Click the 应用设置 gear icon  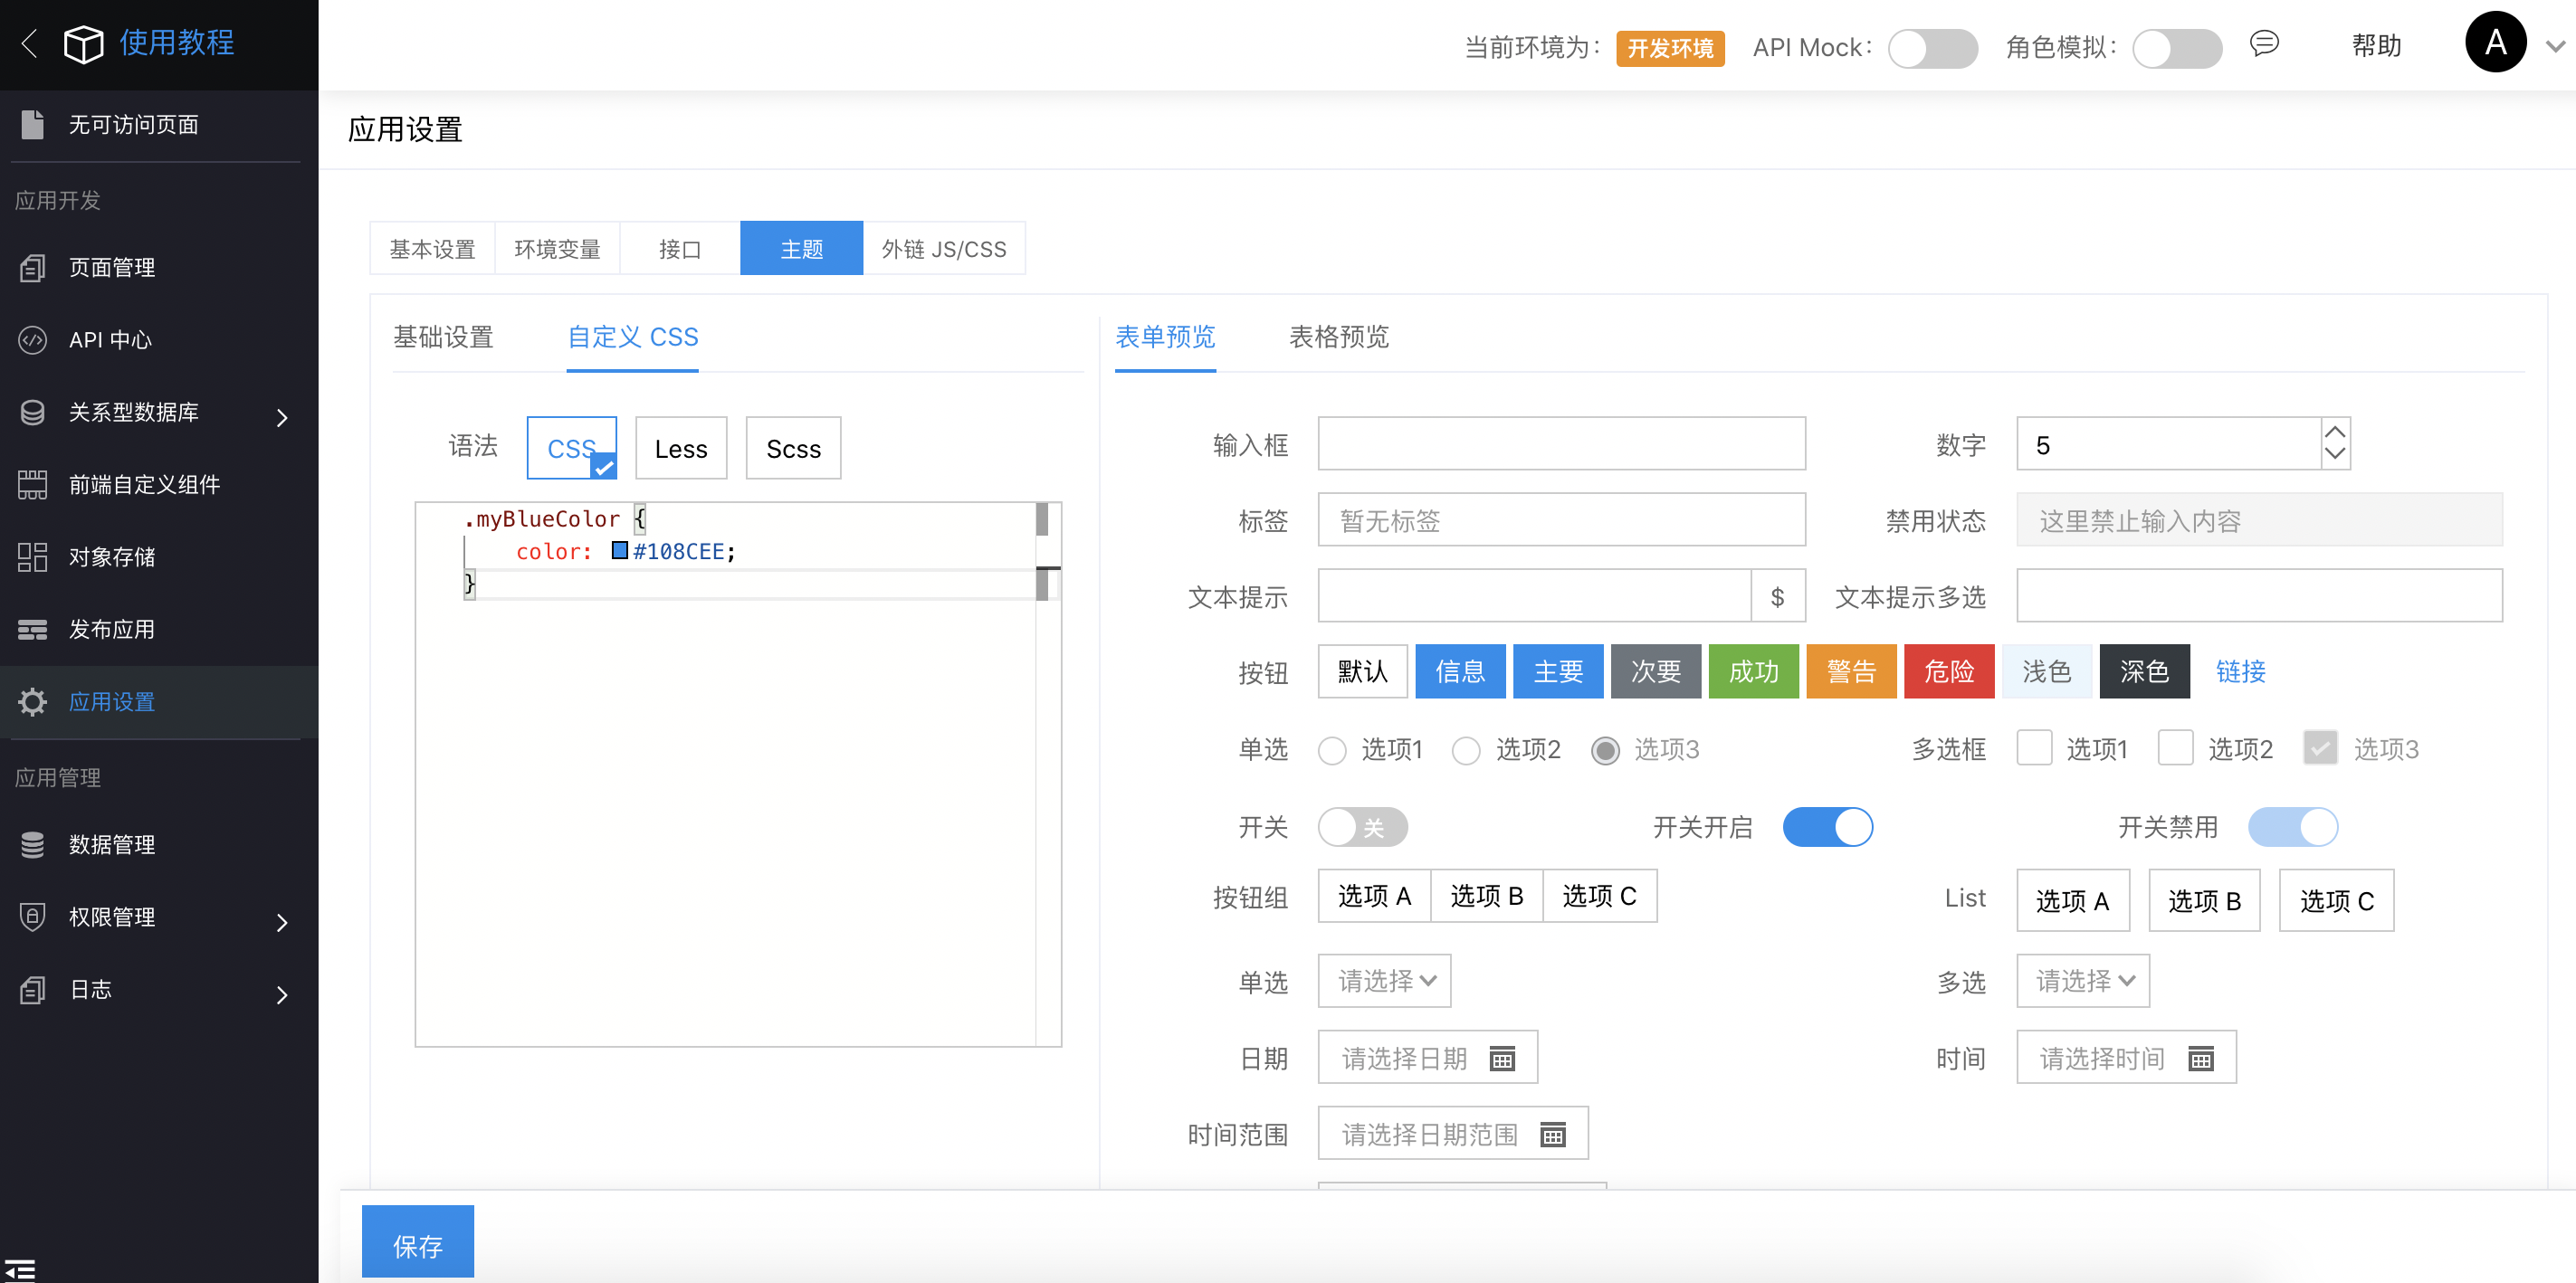point(32,701)
